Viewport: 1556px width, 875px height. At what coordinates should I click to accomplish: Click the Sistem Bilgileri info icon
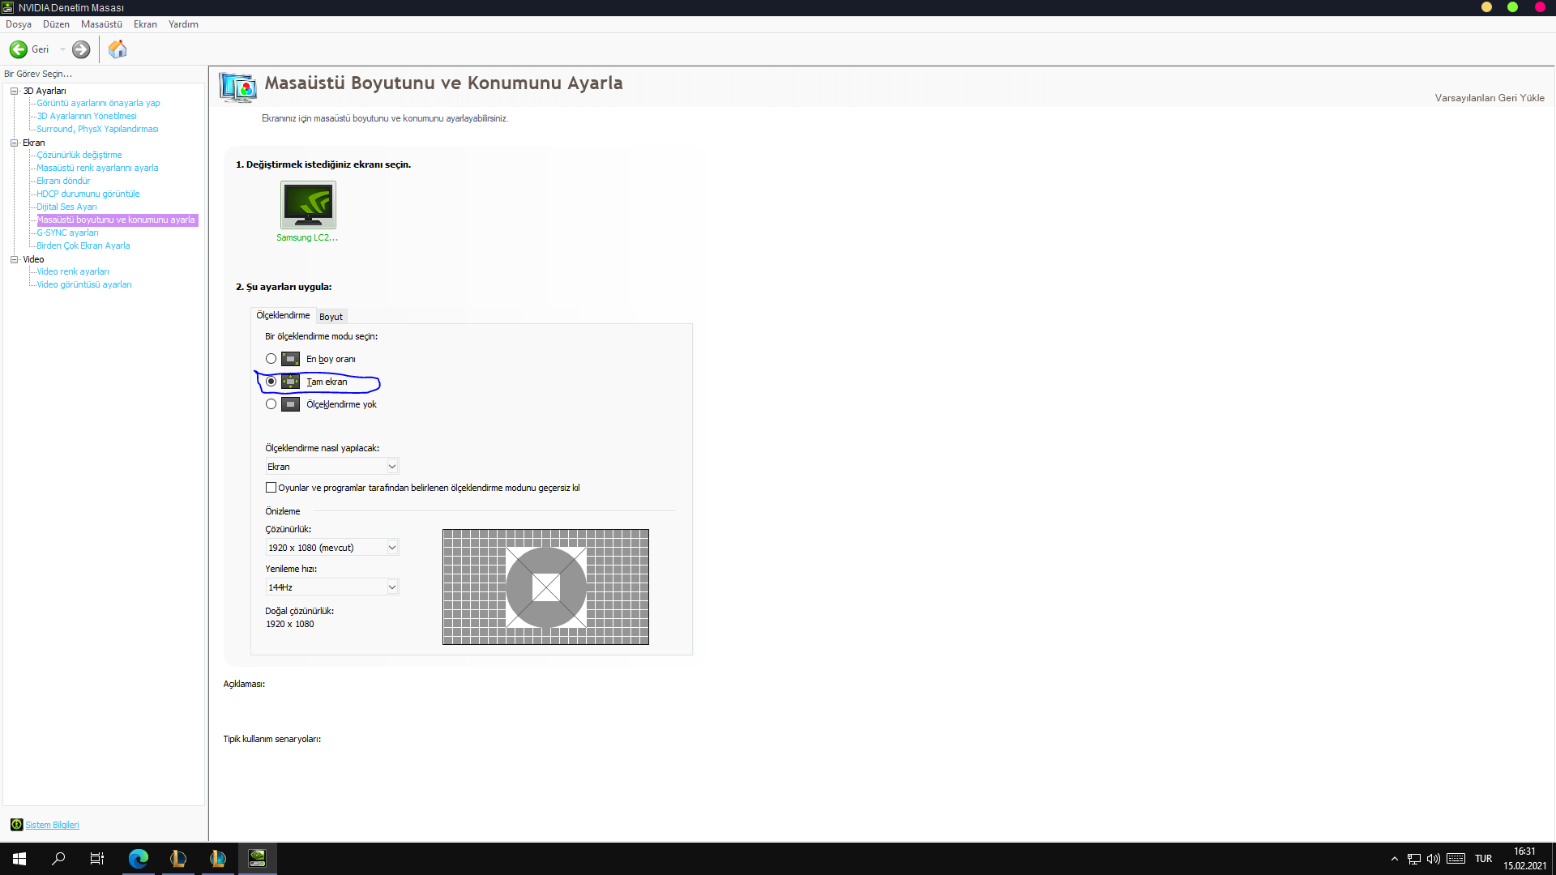16,825
